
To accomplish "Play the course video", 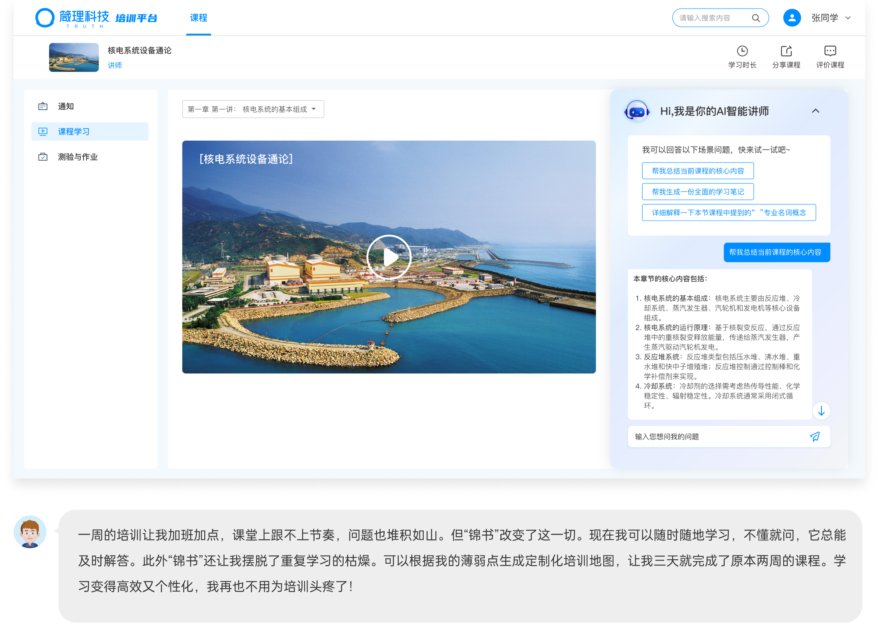I will [389, 257].
